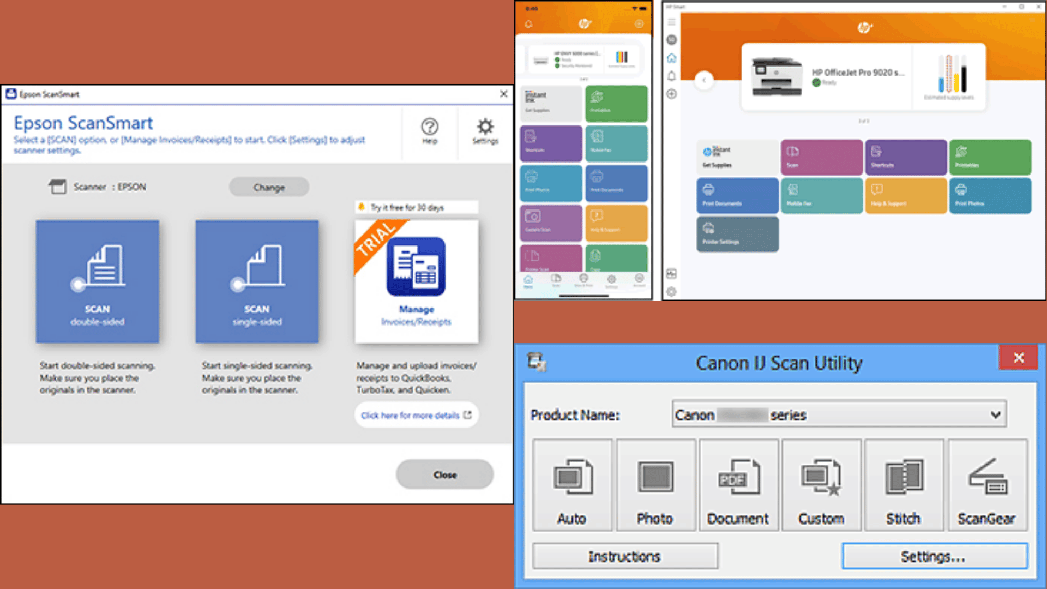Tap the Printables tile in the HP mobile app
This screenshot has width=1047, height=589.
[616, 103]
